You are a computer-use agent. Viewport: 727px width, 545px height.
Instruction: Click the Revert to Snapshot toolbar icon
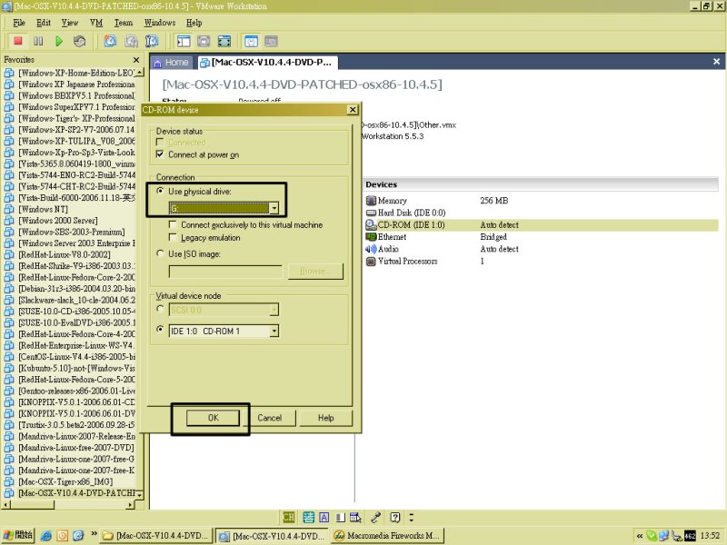pyautogui.click(x=131, y=41)
